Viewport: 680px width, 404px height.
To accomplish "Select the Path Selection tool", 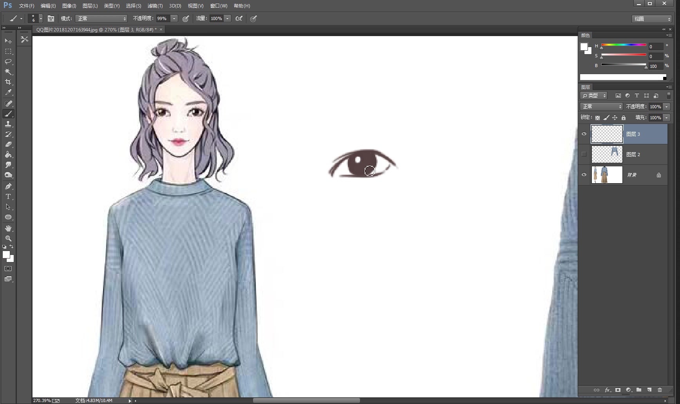I will [8, 207].
